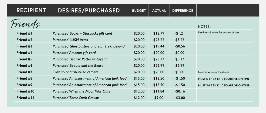Image resolution: width=266 pixels, height=113 pixels.
Task: Select the Friend #3 Ghostbusters and Star Trek cell
Action: point(90,46)
